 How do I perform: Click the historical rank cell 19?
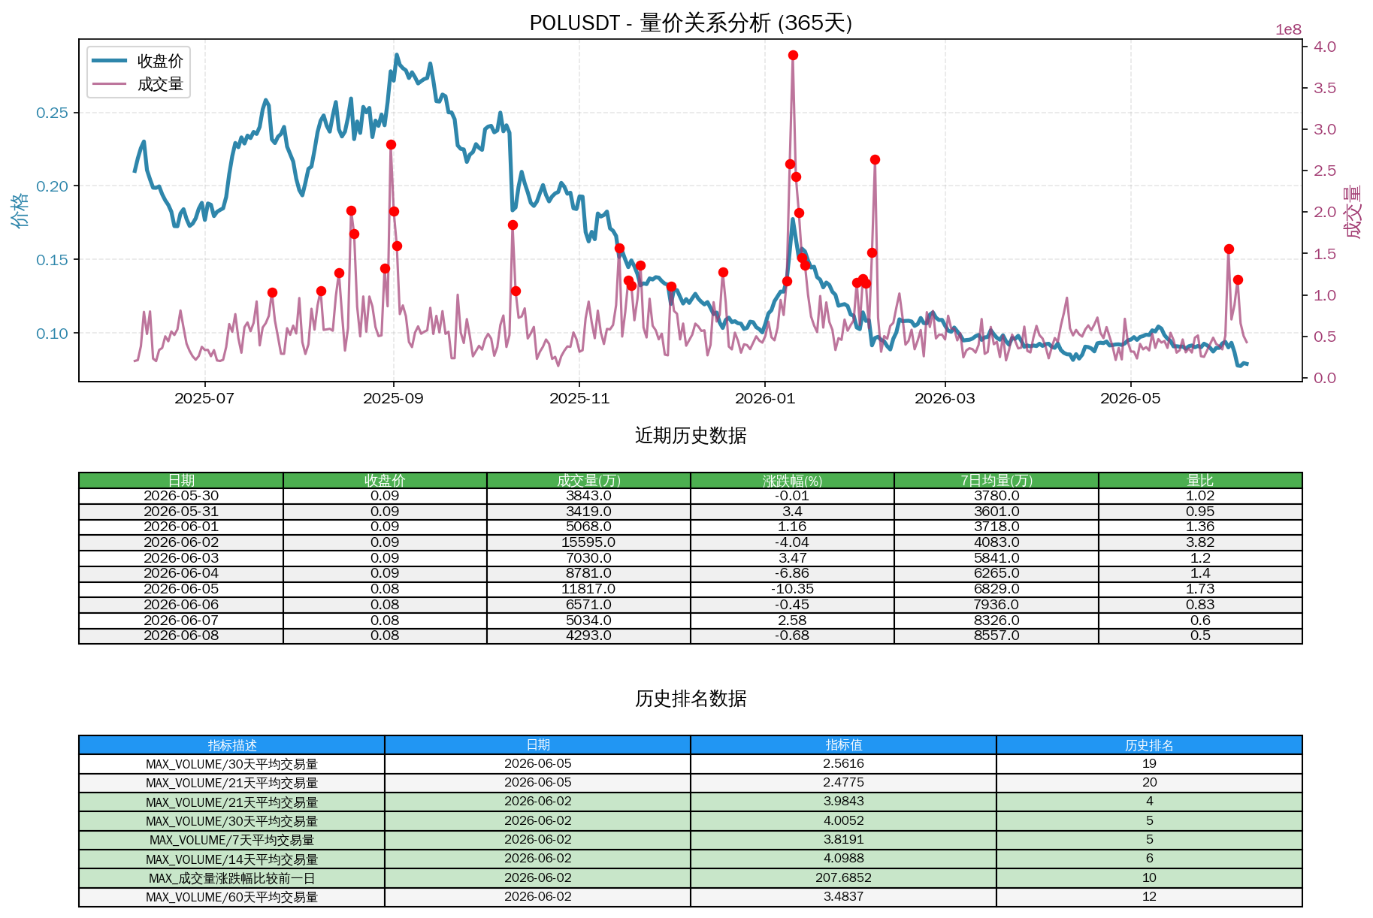coord(1149,764)
